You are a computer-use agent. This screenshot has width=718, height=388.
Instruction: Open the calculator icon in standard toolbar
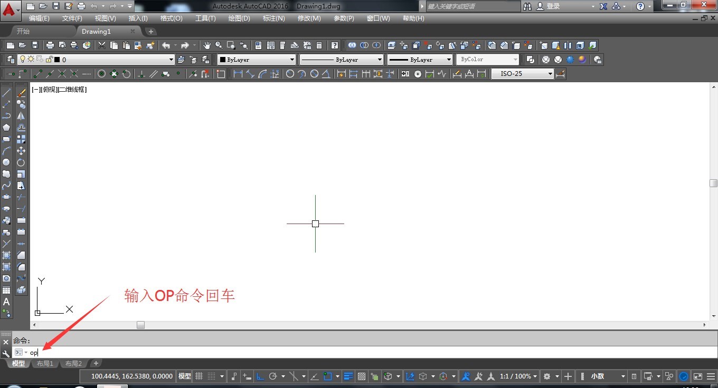319,45
